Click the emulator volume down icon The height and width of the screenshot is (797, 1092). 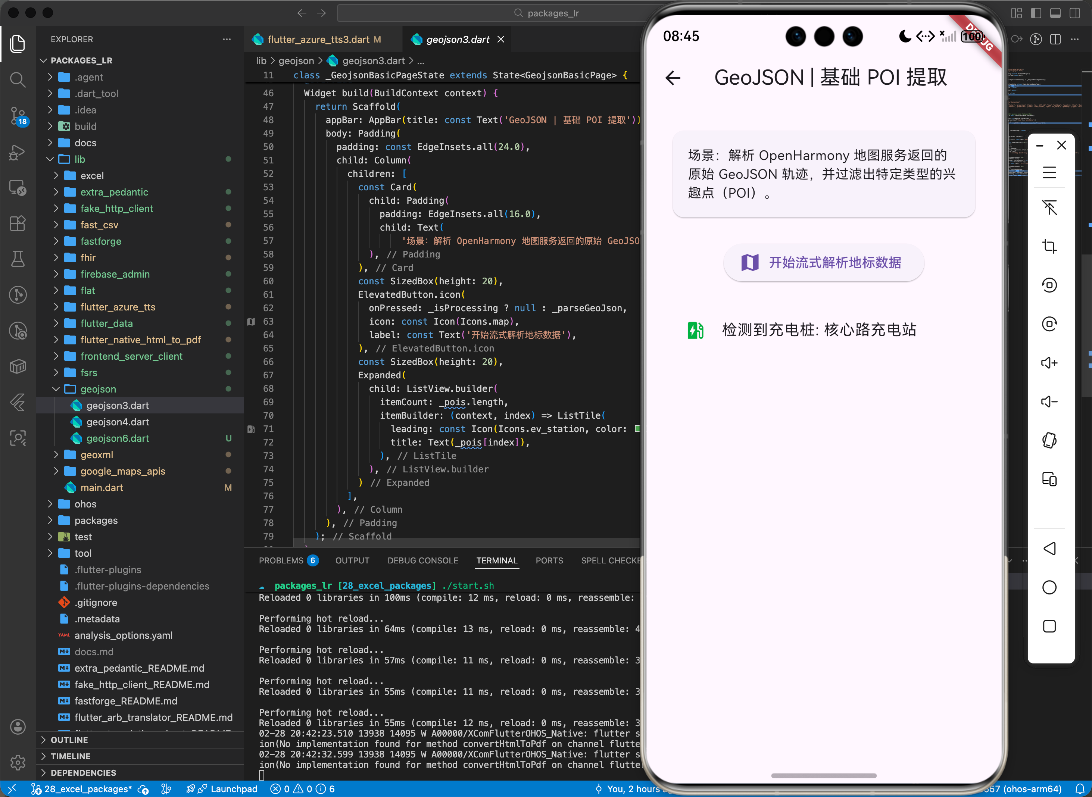(1049, 401)
